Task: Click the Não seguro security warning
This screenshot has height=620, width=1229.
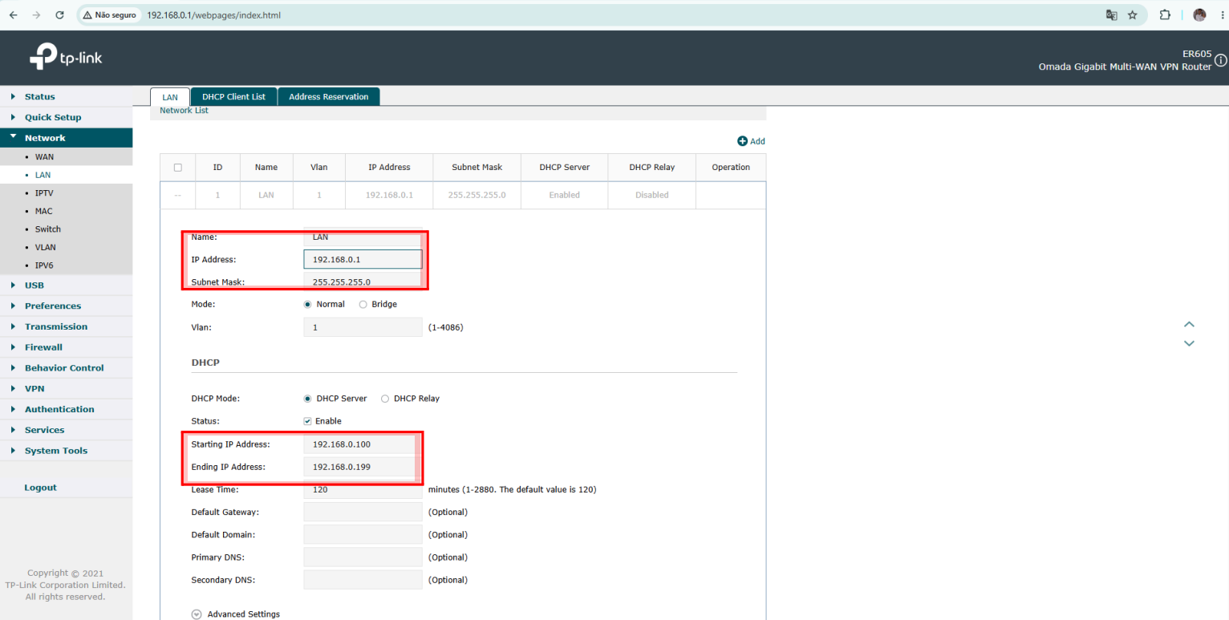Action: pos(110,15)
